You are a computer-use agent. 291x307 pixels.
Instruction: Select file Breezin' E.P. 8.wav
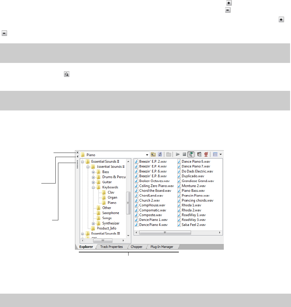(151, 176)
